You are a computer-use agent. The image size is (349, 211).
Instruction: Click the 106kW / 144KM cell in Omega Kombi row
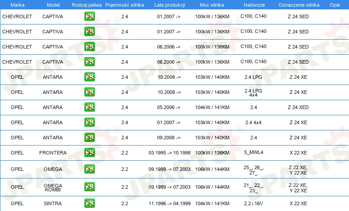212,187
